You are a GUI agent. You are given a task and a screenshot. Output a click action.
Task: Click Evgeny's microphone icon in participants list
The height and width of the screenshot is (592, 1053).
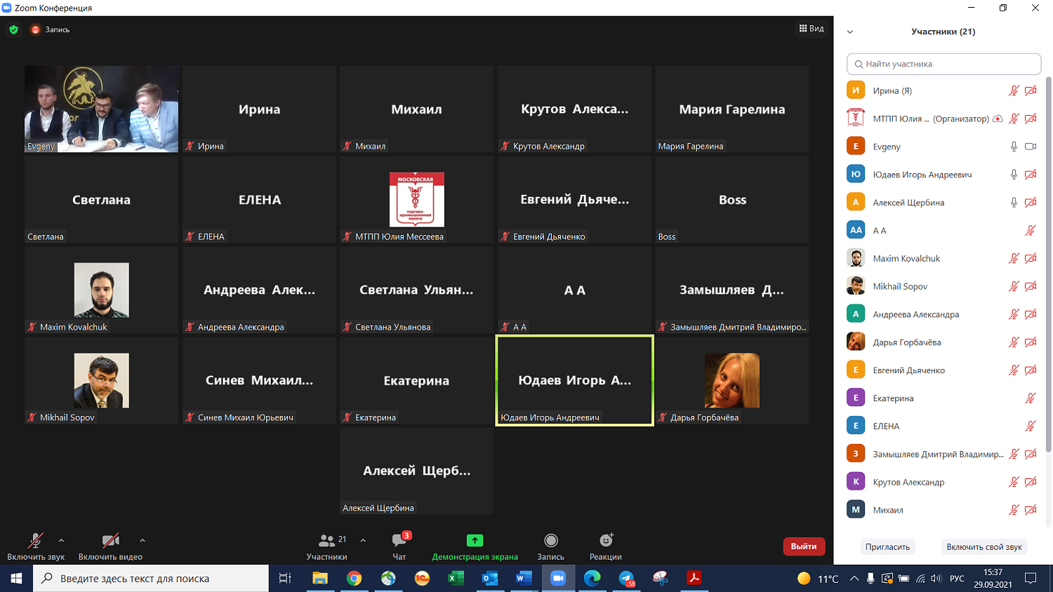pos(1014,147)
